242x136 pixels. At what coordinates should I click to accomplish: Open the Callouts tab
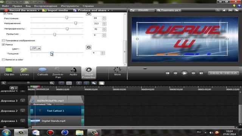(43, 72)
